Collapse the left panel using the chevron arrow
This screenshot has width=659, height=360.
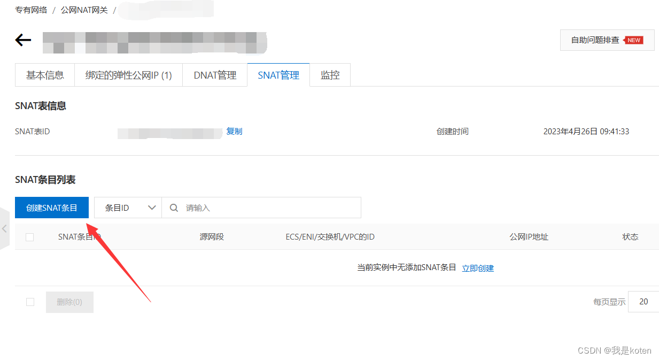(5, 228)
